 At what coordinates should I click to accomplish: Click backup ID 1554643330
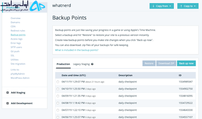pyautogui.click(x=186, y=110)
